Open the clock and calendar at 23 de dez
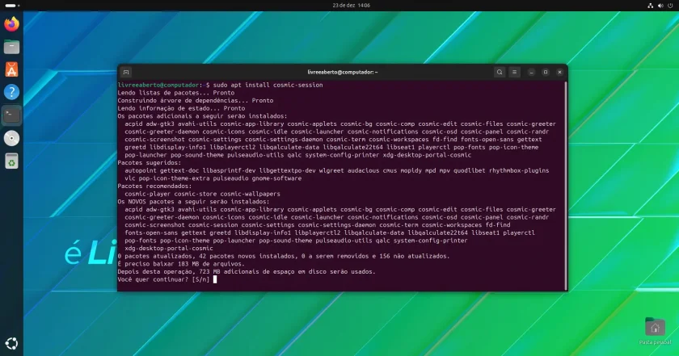 [x=351, y=5]
